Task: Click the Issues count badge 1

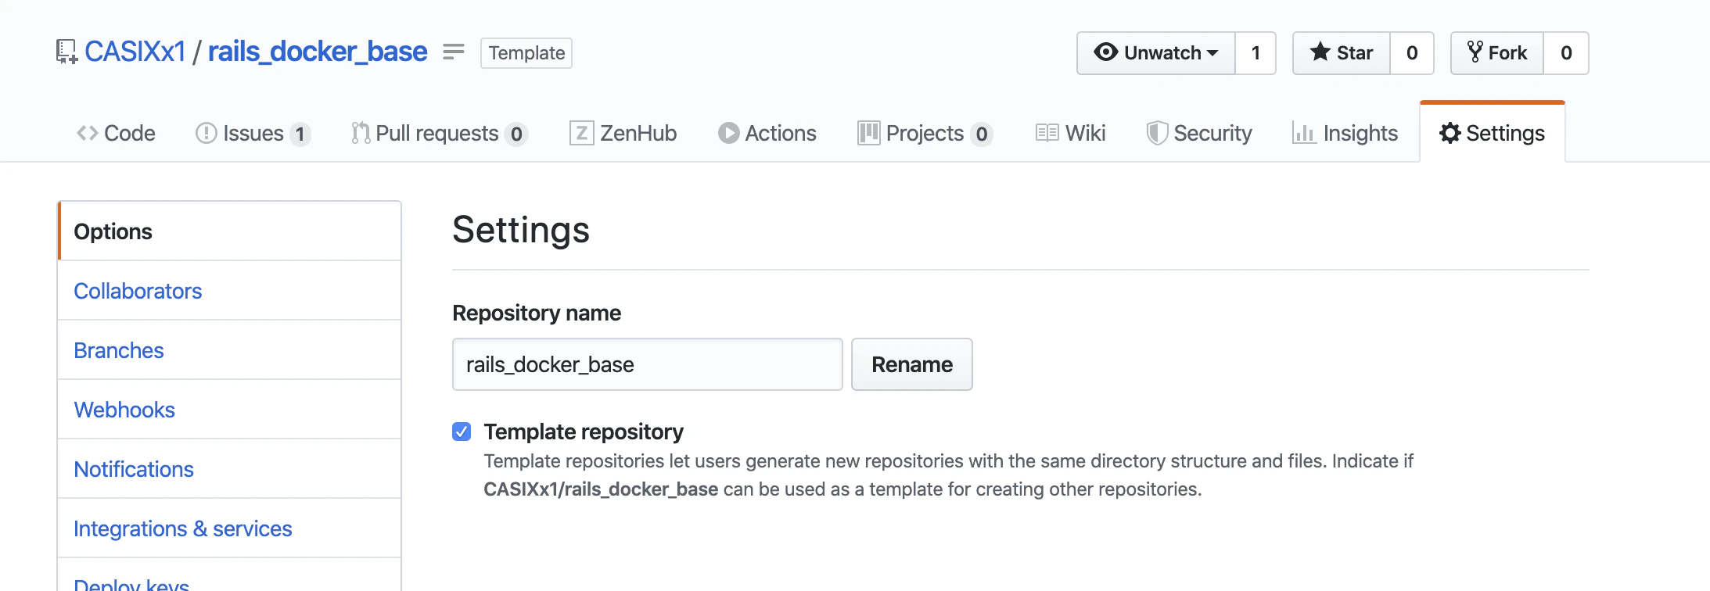Action: (300, 134)
